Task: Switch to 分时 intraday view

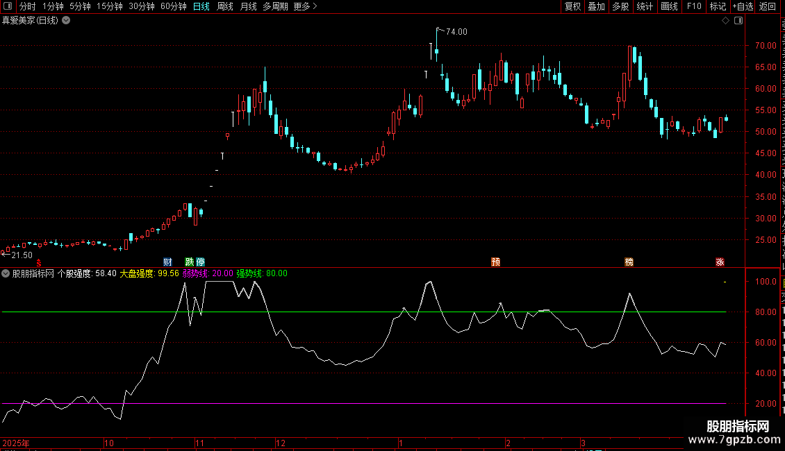Action: coord(28,6)
